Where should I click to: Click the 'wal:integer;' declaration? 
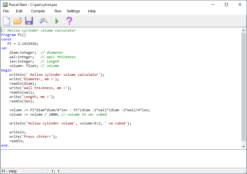(22, 57)
